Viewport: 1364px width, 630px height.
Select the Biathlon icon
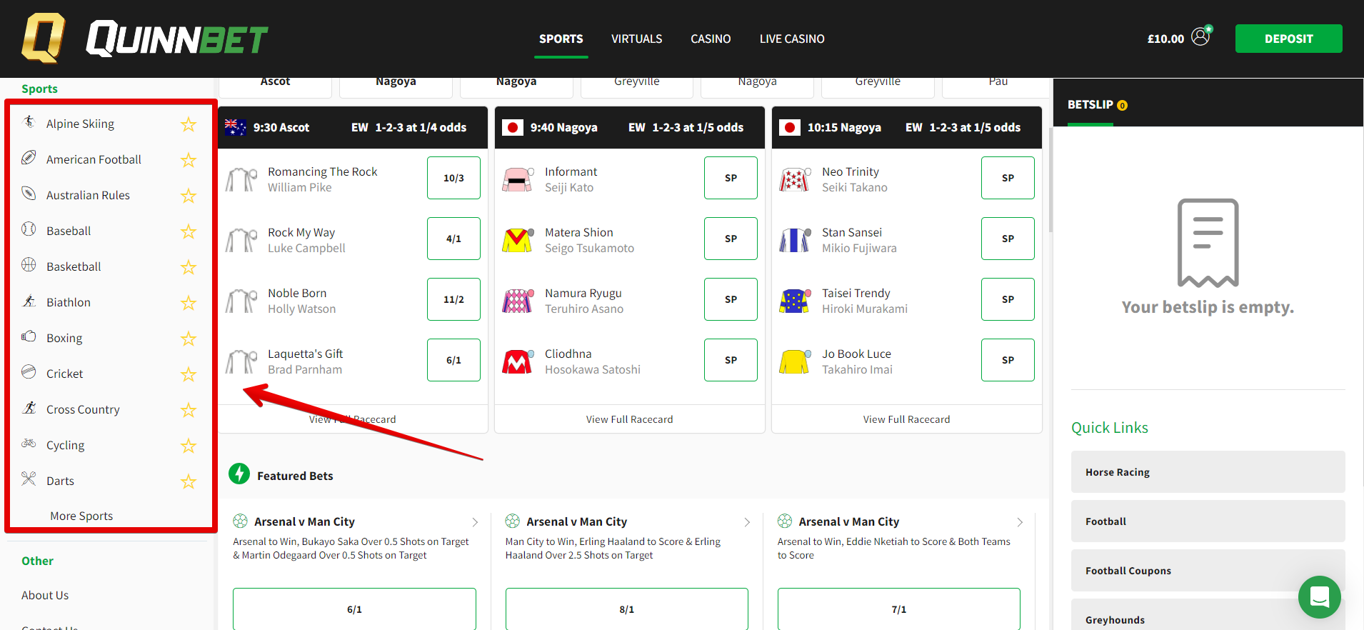[29, 301]
